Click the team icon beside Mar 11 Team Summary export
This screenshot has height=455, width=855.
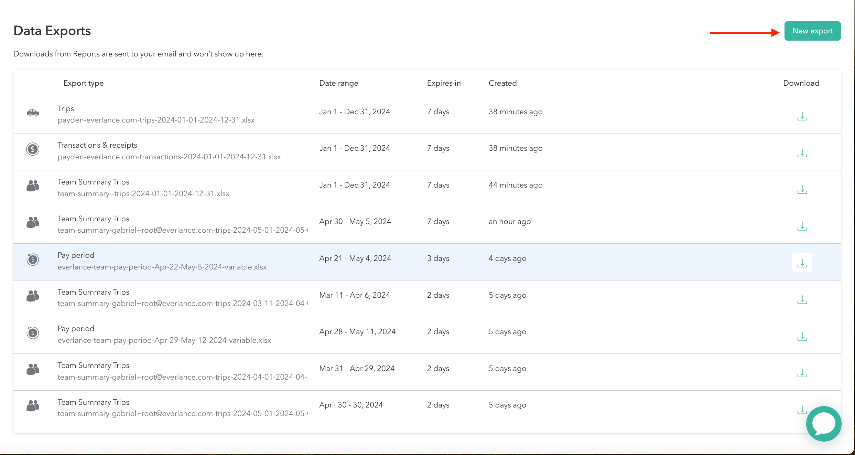(x=33, y=296)
